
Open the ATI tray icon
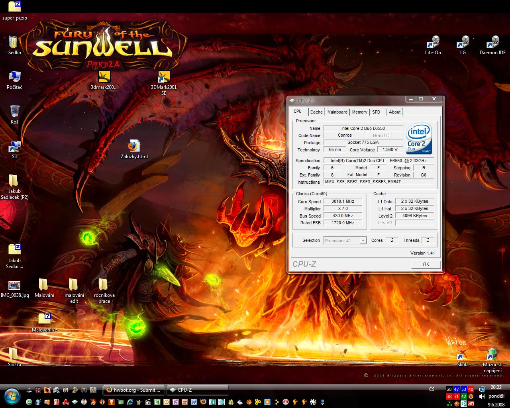tap(471, 404)
